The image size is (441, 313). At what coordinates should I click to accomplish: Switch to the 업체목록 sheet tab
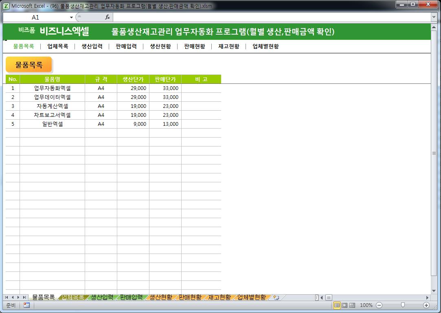click(72, 297)
